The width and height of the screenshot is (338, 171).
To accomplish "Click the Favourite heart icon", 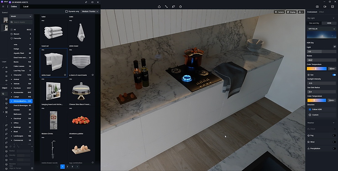I will point(11,38).
